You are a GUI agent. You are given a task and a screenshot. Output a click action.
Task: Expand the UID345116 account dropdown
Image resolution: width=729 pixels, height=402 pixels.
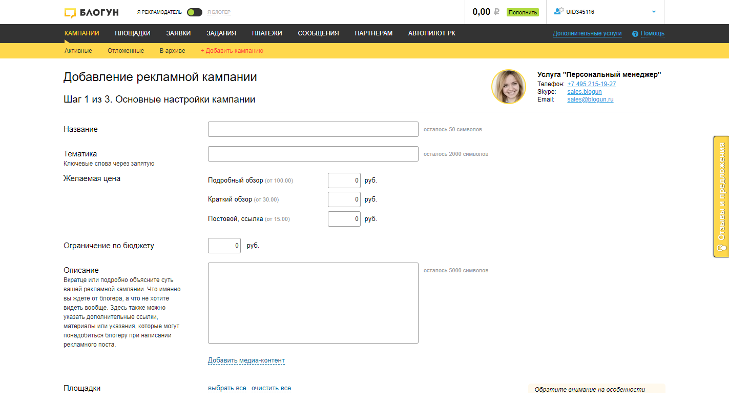[x=654, y=11]
